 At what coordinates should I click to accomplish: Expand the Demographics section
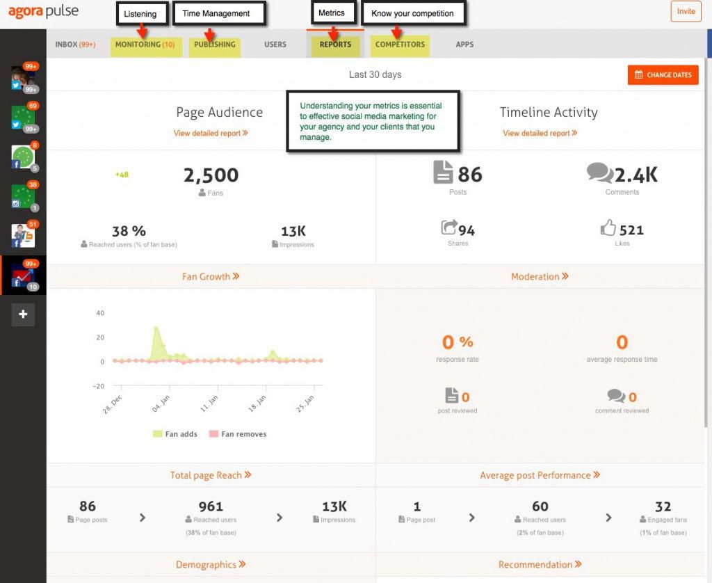click(x=211, y=564)
